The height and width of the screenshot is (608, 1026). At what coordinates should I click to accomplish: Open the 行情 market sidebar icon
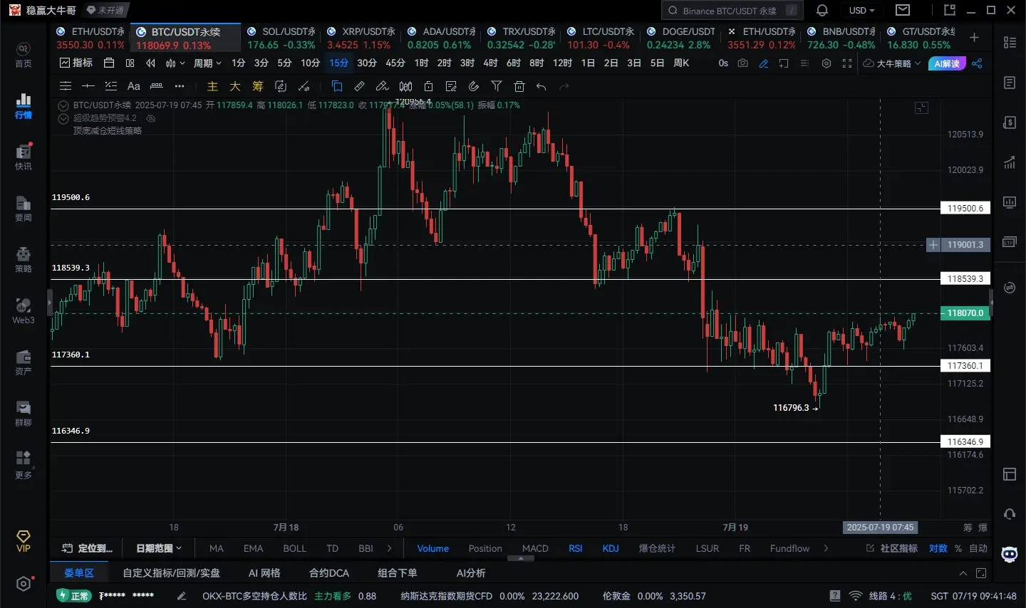pos(24,105)
